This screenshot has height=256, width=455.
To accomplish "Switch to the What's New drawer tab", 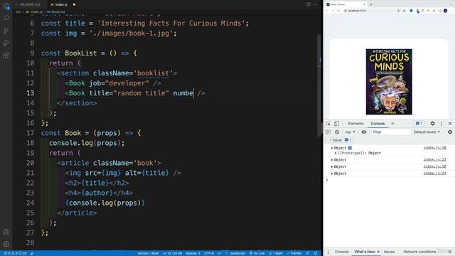I will [364, 252].
